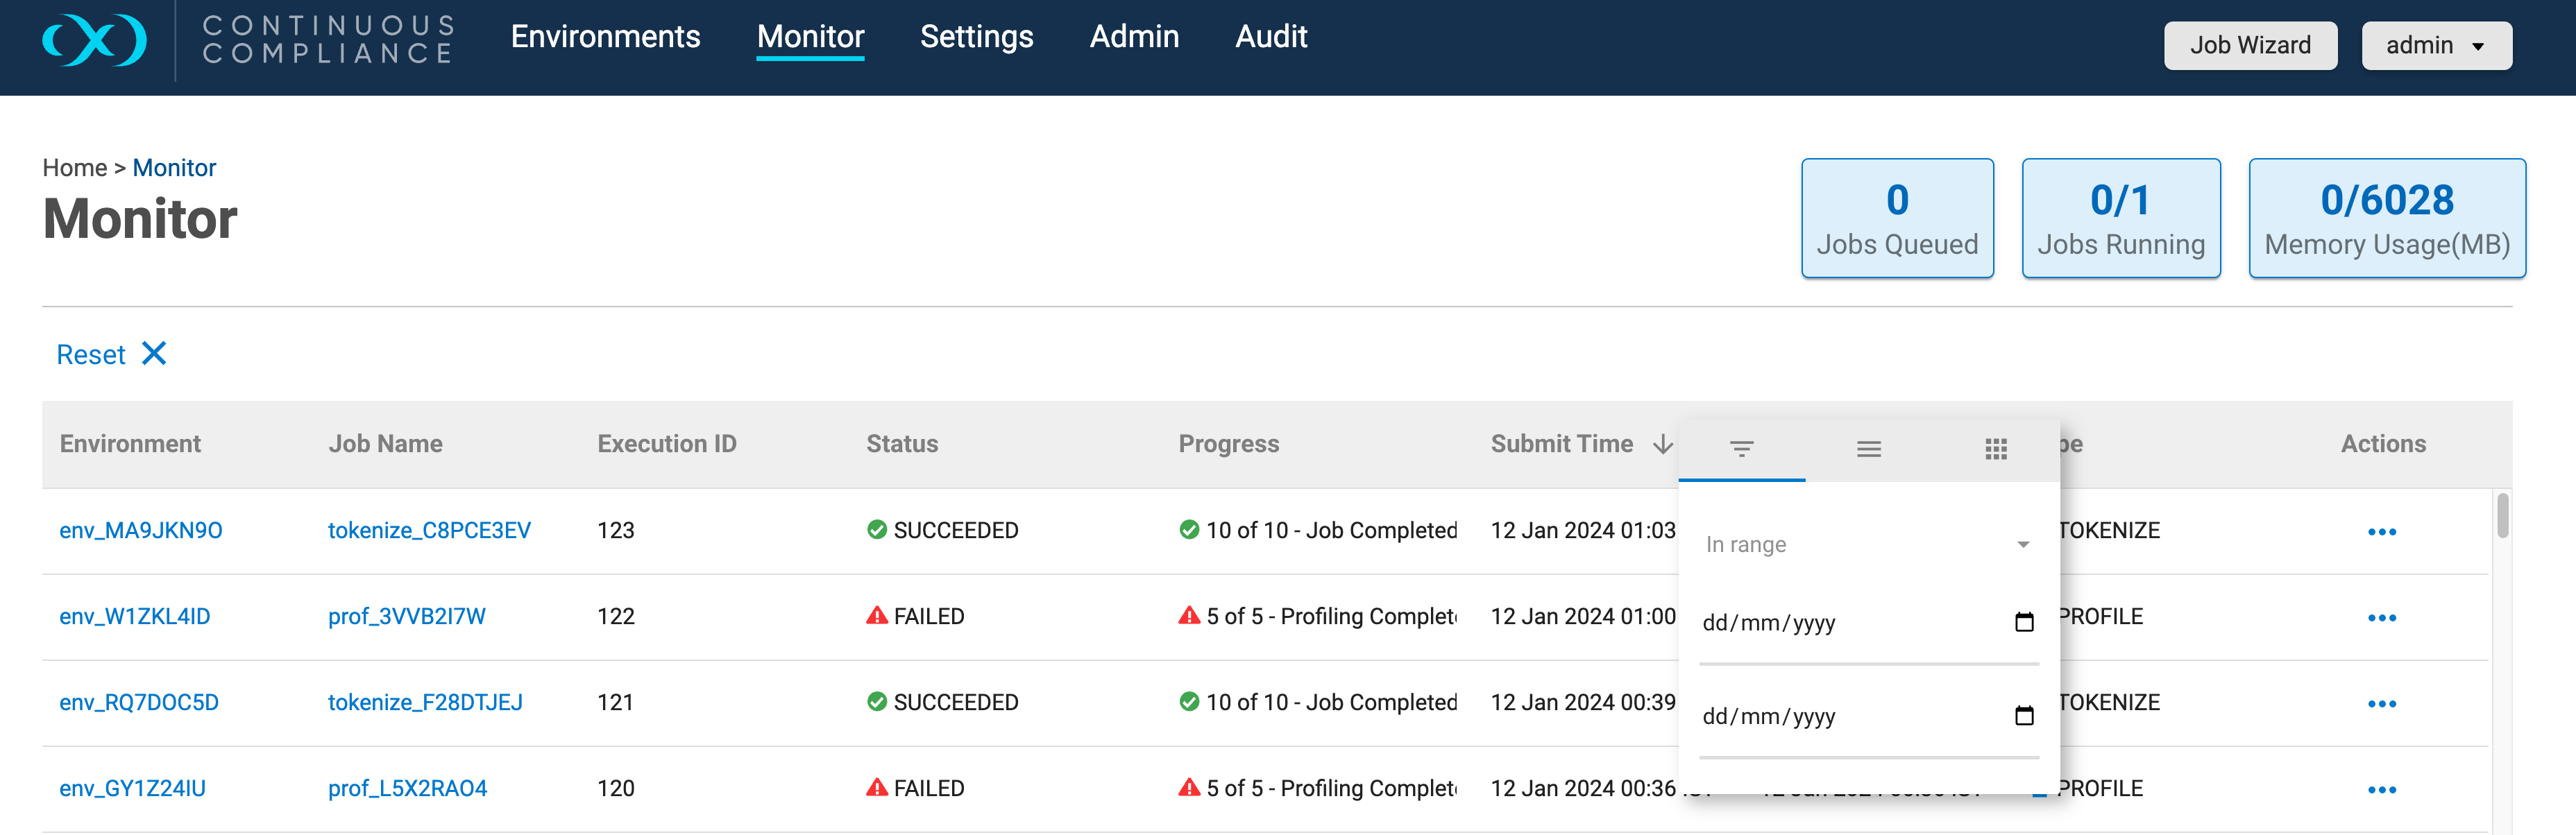Go to Environments in the top navigation
2576x835 pixels.
(605, 37)
